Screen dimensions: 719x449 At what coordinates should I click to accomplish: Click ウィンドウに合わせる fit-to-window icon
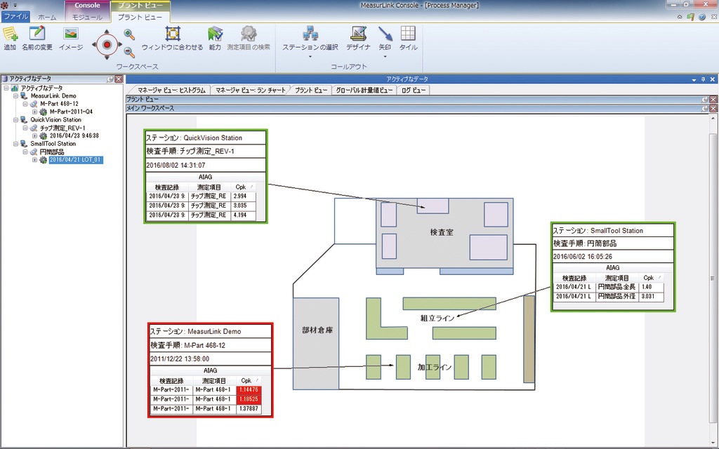(173, 34)
